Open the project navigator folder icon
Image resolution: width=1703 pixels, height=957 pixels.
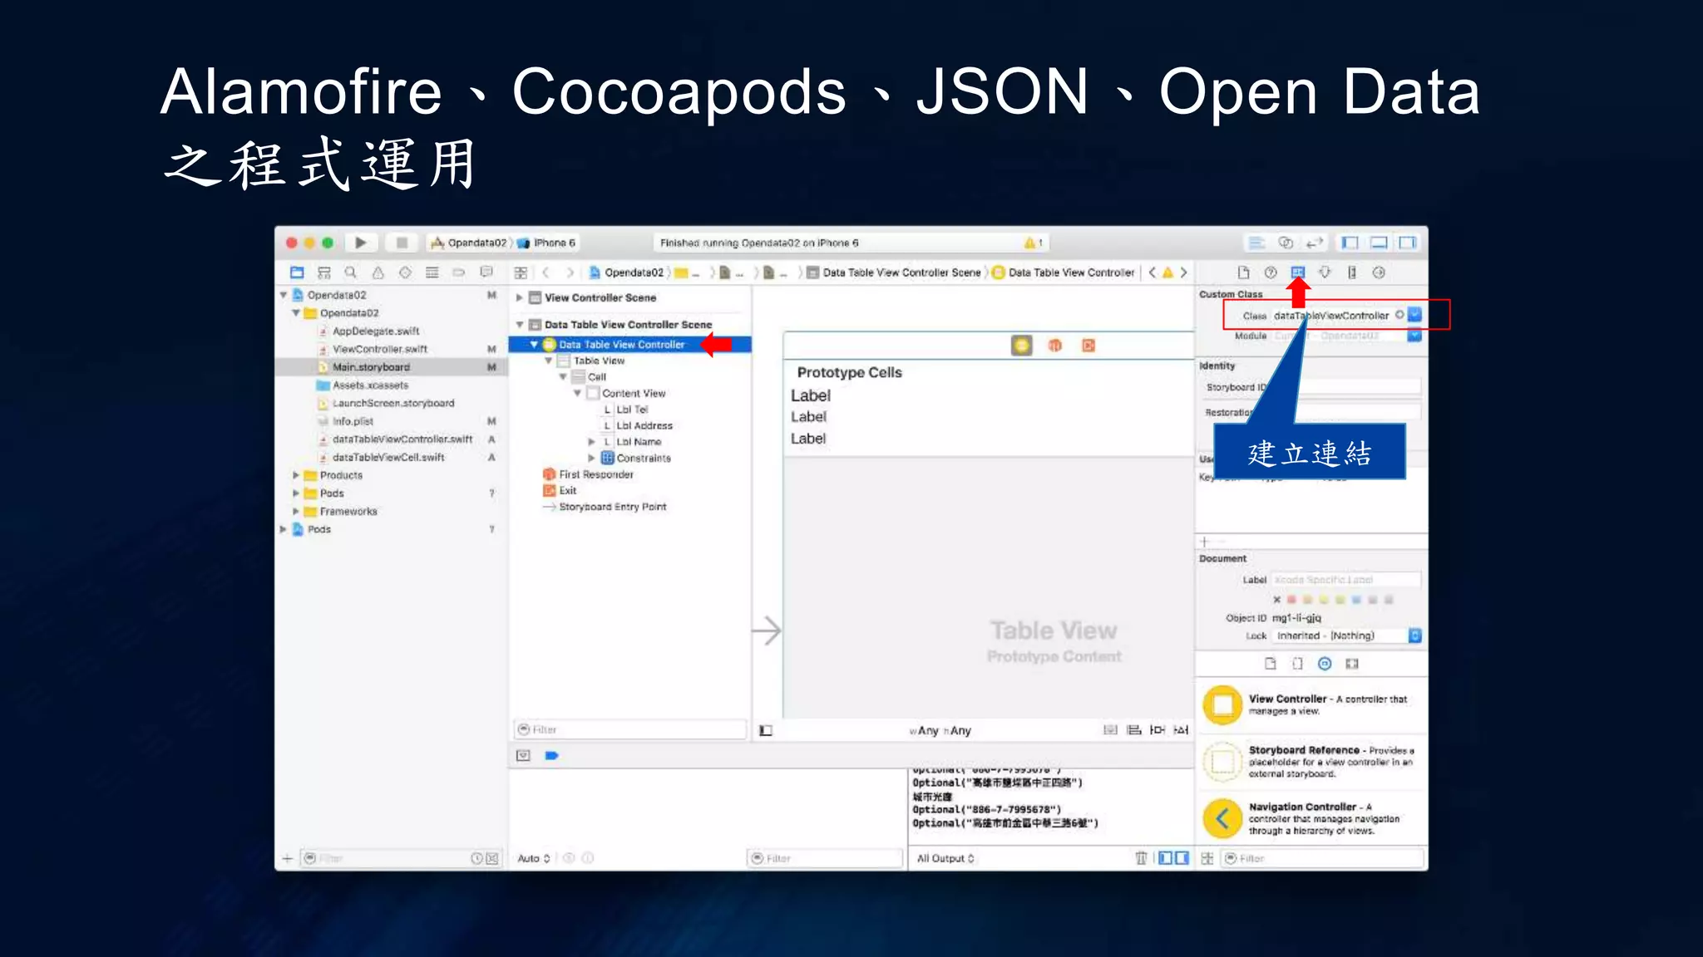(x=297, y=272)
